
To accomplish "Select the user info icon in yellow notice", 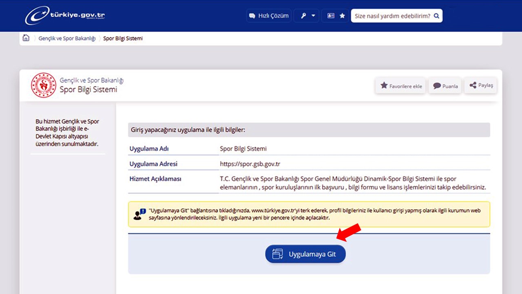I will coord(139,214).
